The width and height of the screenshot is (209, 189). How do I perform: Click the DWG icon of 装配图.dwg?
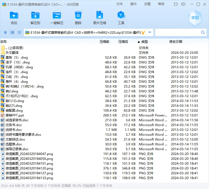3,110
